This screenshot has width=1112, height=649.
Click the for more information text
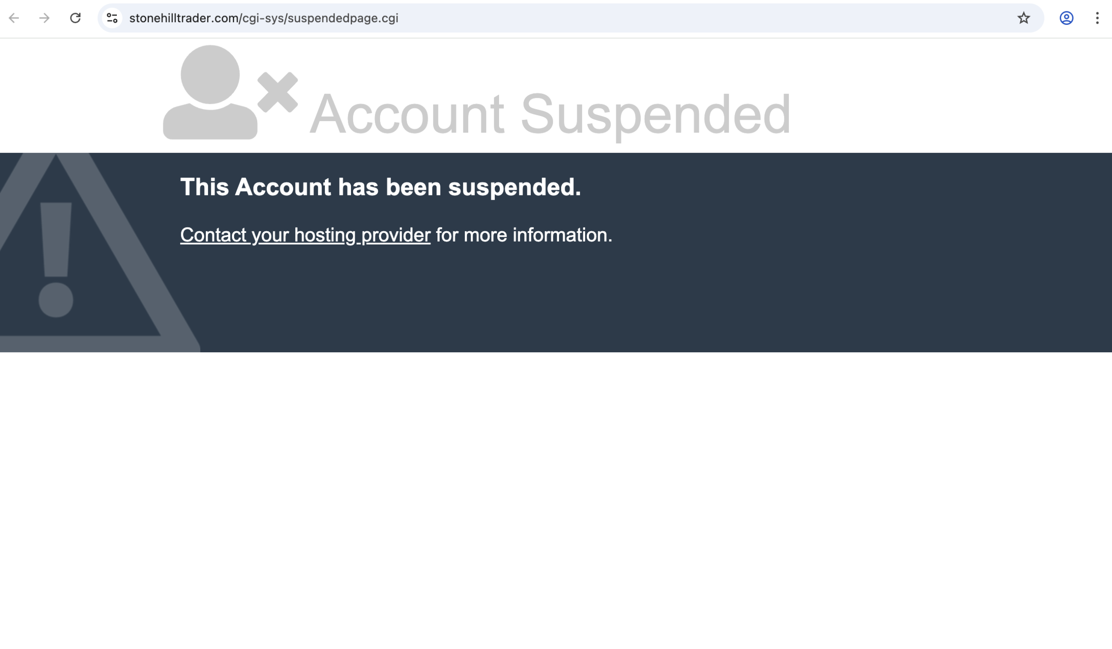point(524,235)
